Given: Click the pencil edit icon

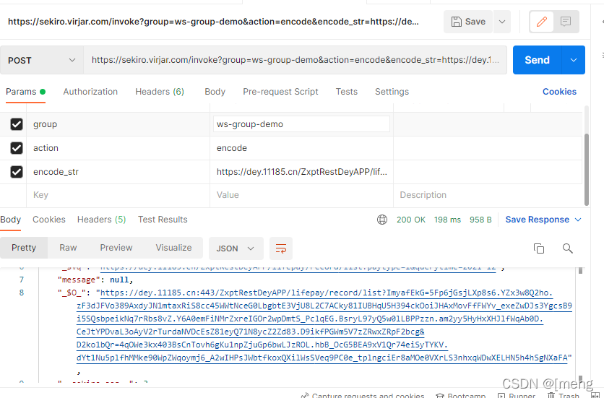Looking at the screenshot, I should 542,22.
